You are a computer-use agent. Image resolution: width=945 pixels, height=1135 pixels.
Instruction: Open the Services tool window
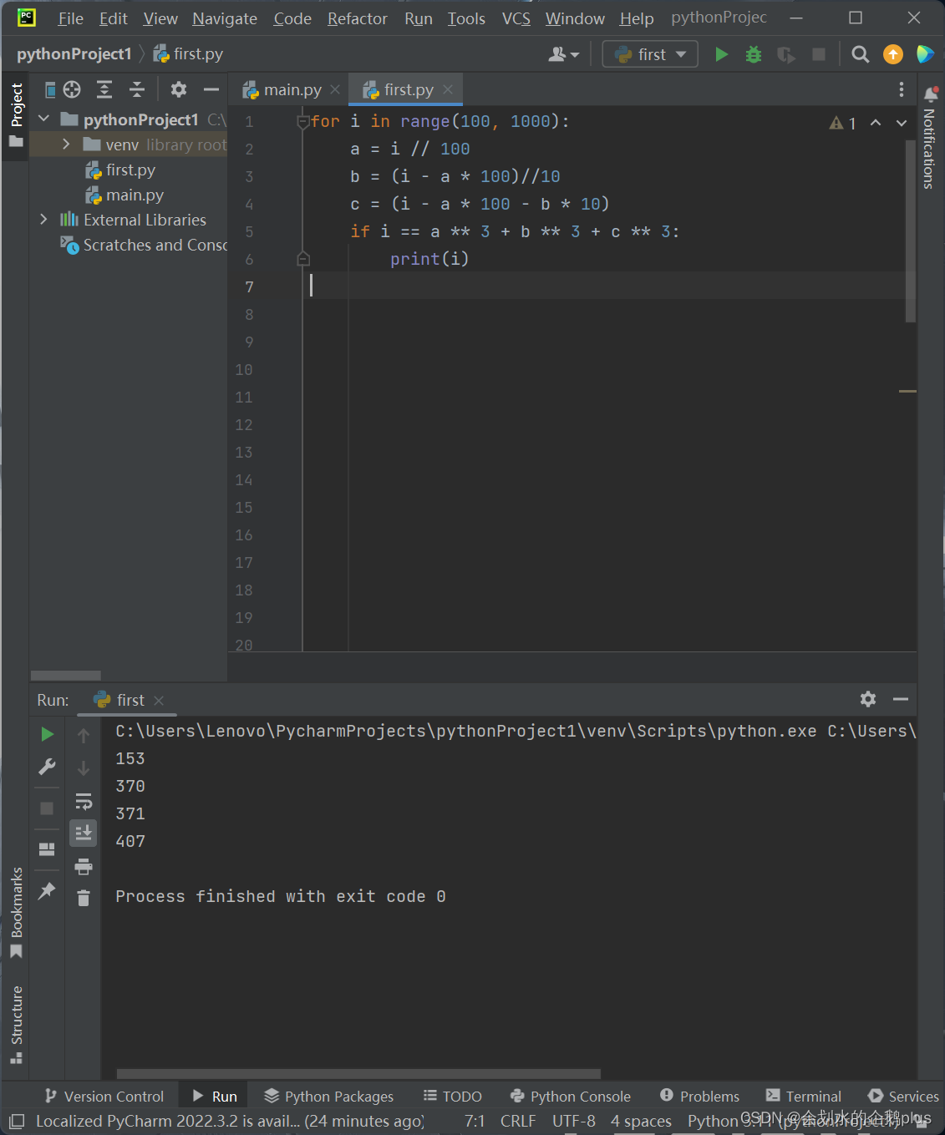point(903,1096)
